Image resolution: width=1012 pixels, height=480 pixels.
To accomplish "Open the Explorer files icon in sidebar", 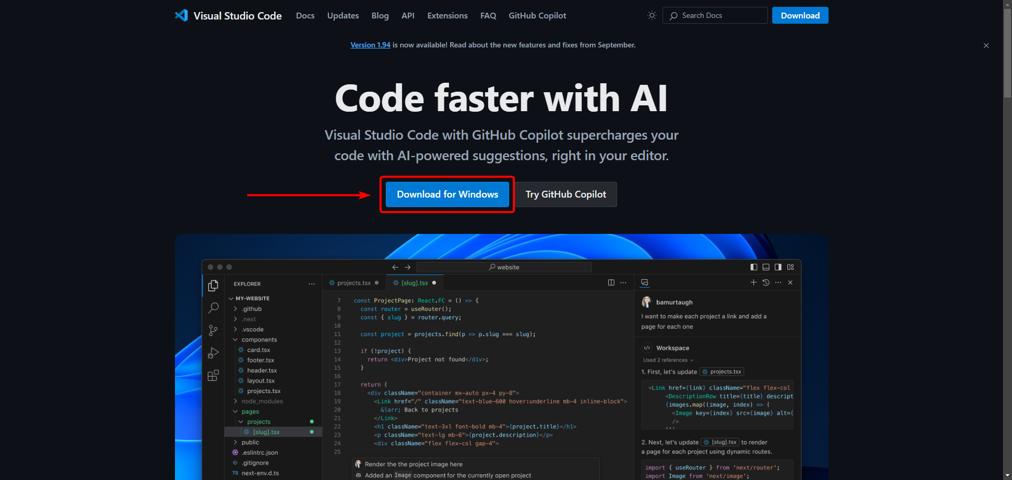I will coord(213,285).
